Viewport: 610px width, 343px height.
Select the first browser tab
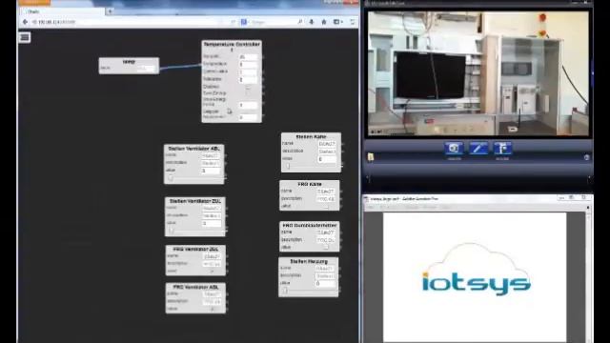click(x=62, y=11)
